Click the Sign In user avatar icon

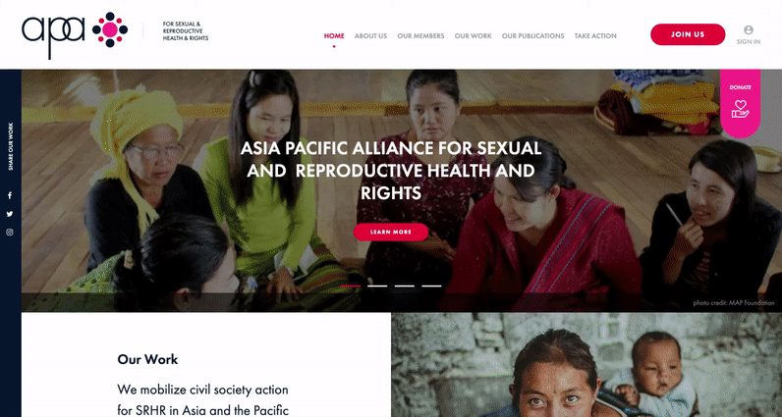pyautogui.click(x=748, y=29)
